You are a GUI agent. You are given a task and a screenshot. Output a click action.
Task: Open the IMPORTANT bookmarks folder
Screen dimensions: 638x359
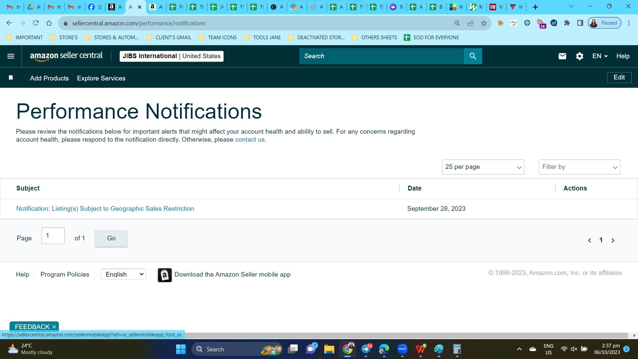coord(25,38)
